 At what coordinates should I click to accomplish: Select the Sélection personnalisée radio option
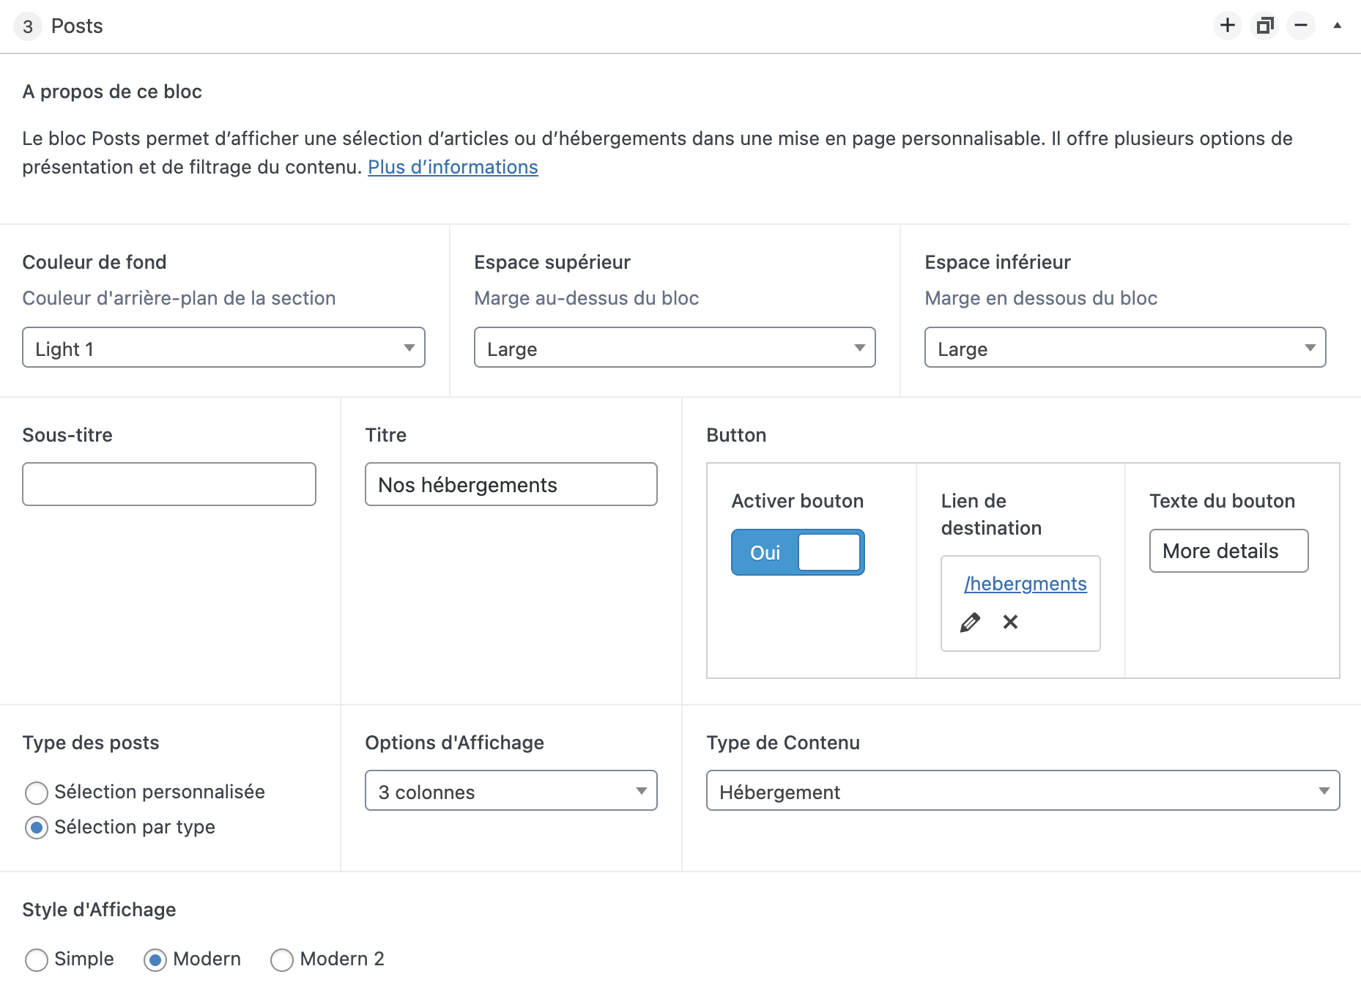pos(37,792)
